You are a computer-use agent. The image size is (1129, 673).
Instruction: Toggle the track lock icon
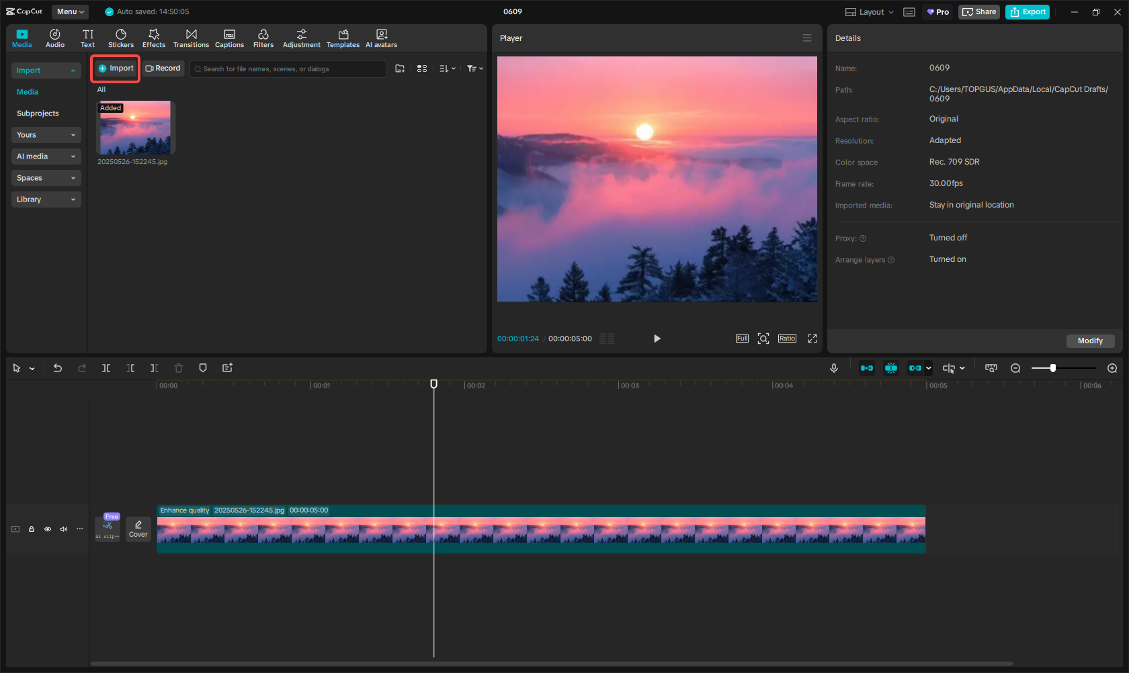coord(32,529)
